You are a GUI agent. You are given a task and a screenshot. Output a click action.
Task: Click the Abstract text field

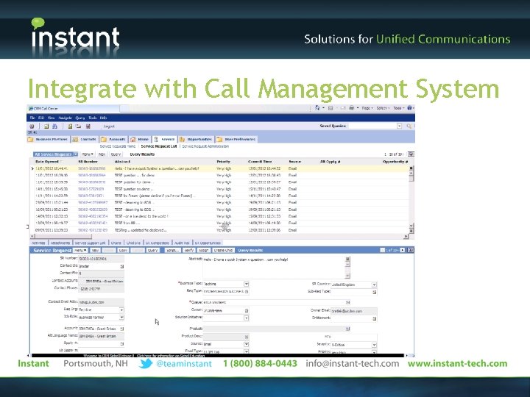[x=274, y=268]
